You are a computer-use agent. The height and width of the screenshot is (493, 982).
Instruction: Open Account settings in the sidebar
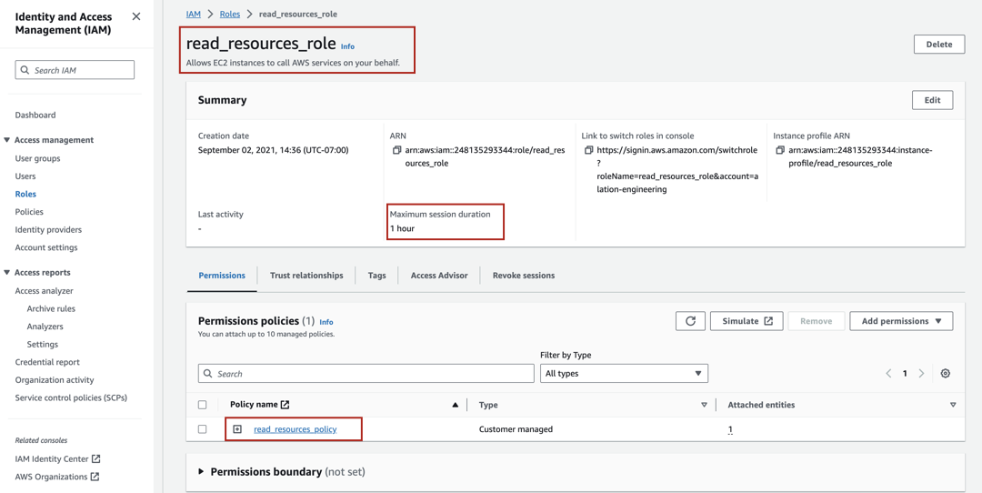click(46, 247)
